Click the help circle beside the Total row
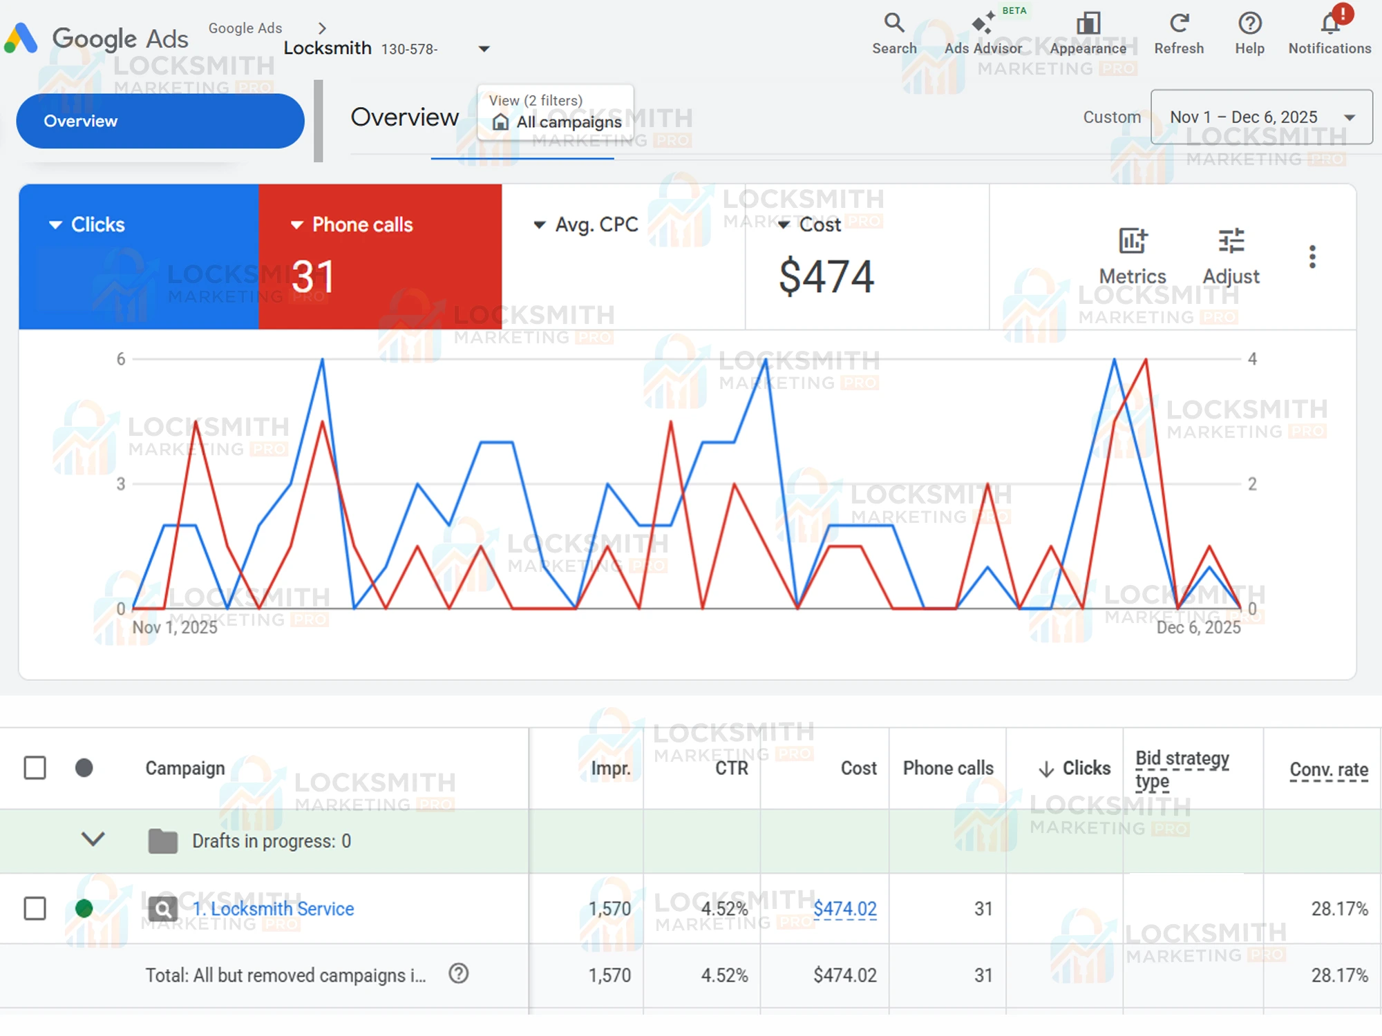The height and width of the screenshot is (1036, 1382). click(x=458, y=975)
